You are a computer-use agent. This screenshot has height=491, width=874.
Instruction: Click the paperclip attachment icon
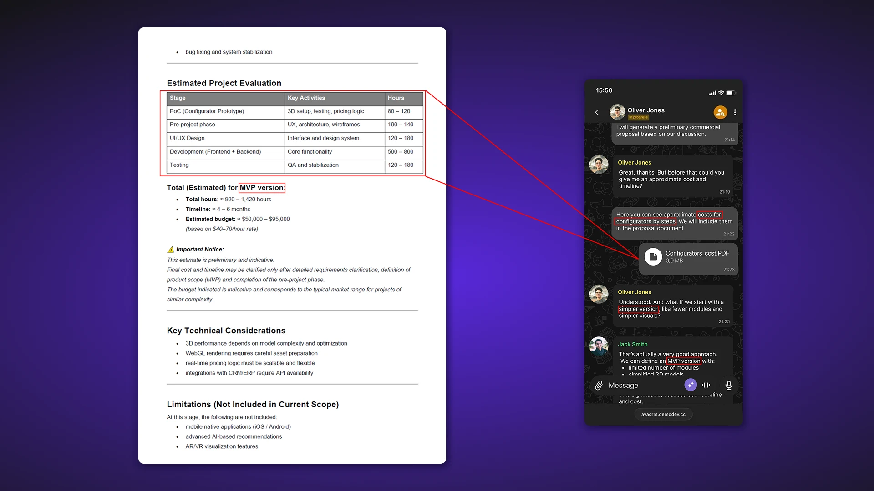click(599, 386)
